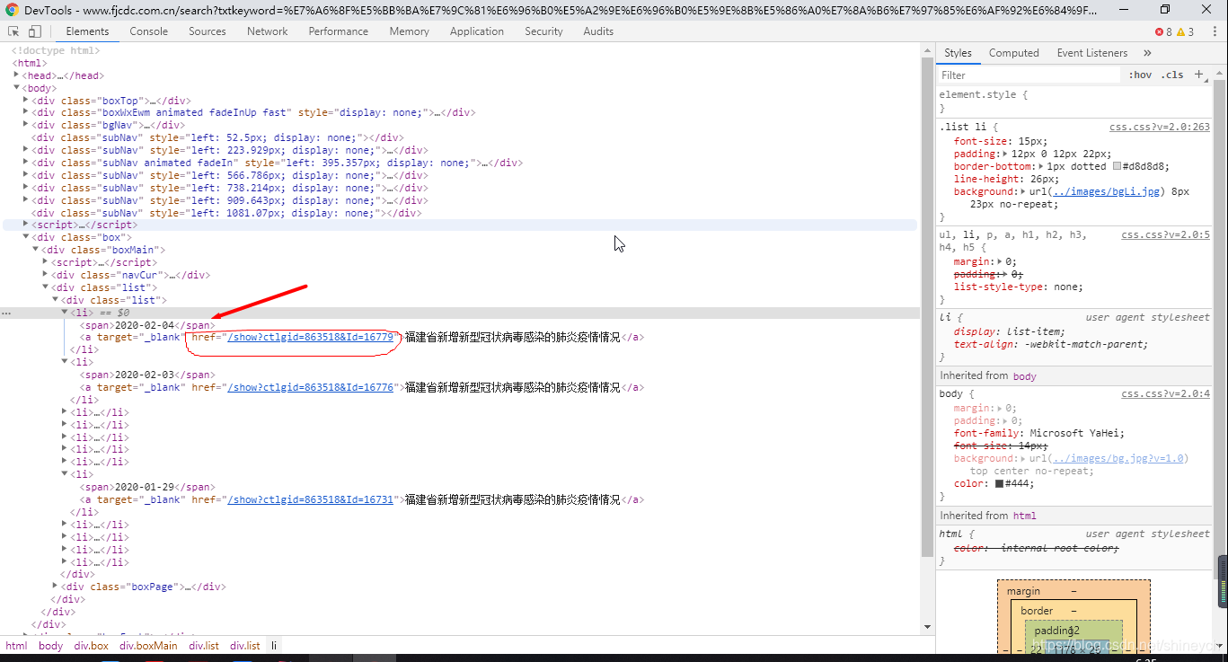Viewport: 1228px width, 662px height.
Task: Click the red error count icon
Action: [1160, 31]
